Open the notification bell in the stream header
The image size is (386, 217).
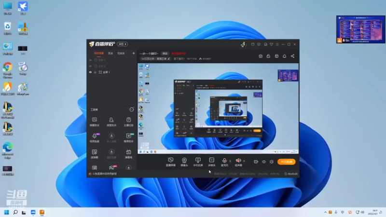284,56
